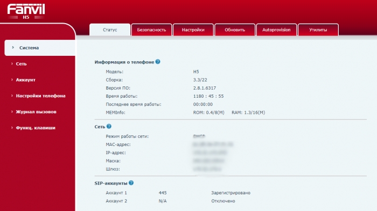
Task: Select build value 3.3/22
Action: coord(200,80)
